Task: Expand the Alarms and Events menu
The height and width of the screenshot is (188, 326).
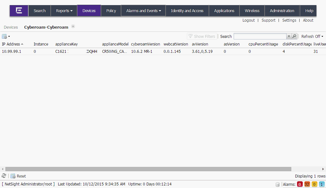Action: (144, 10)
